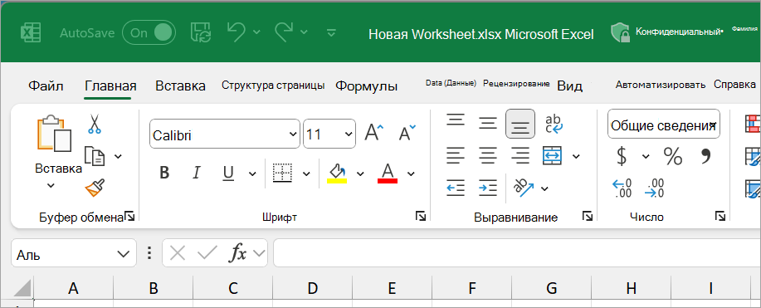Apply the Percent Style format

tap(673, 156)
